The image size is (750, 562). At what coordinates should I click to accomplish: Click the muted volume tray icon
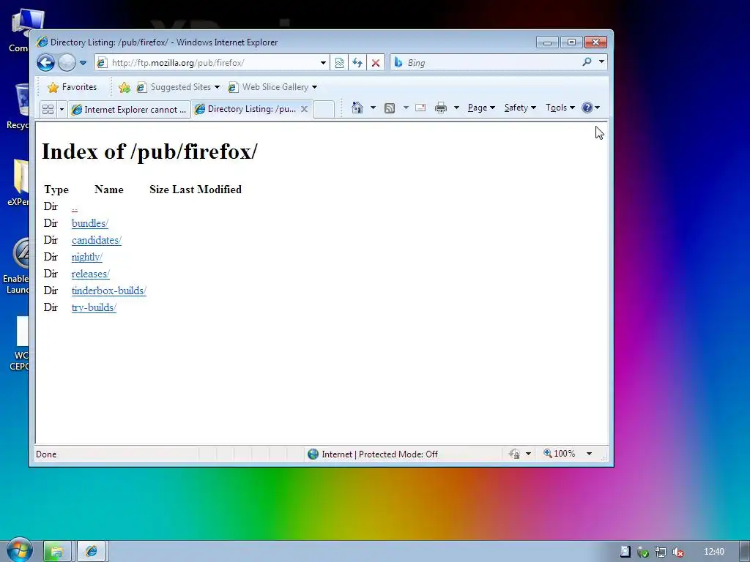pyautogui.click(x=677, y=552)
